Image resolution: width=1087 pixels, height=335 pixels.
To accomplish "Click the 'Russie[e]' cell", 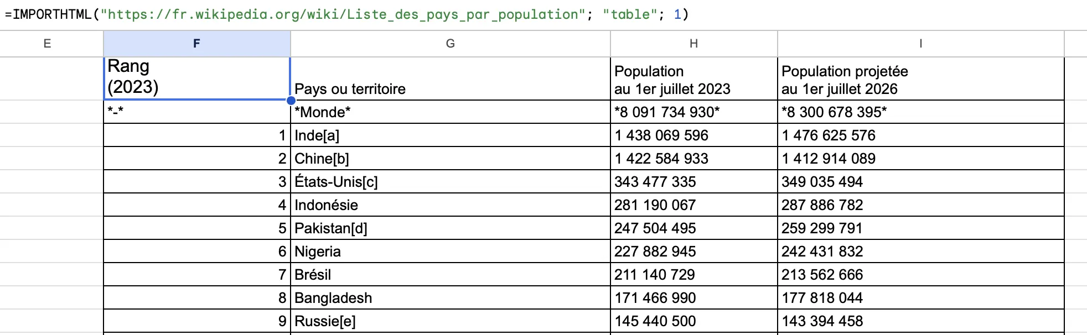I will click(451, 321).
